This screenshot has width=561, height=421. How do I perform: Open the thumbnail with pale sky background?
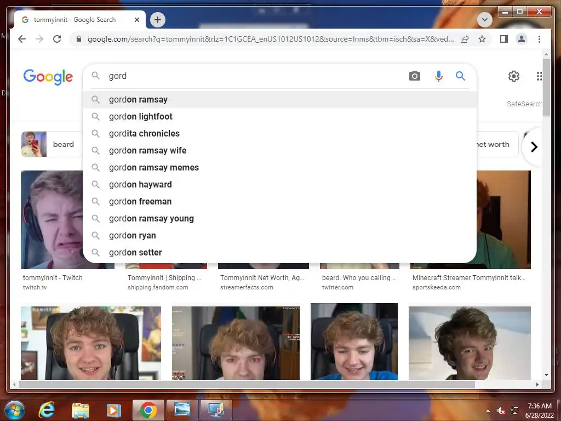tap(470, 343)
